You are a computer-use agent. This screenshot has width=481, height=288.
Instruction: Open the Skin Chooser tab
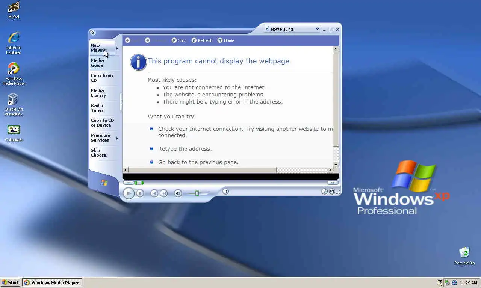point(104,153)
